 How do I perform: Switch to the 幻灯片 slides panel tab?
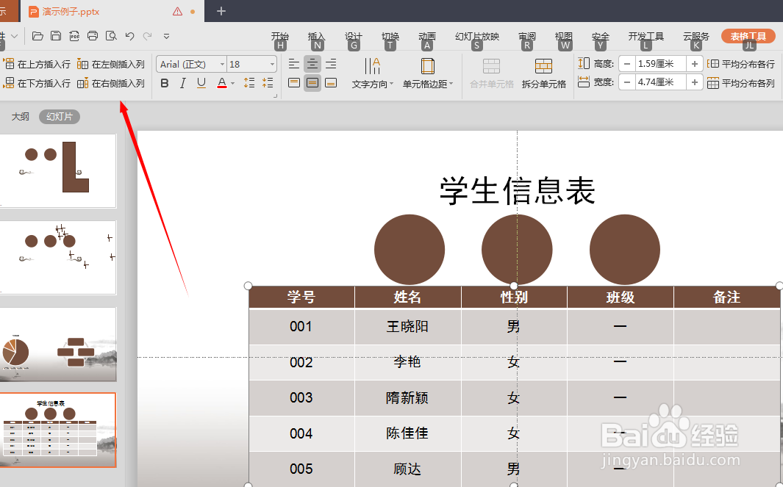pos(59,116)
